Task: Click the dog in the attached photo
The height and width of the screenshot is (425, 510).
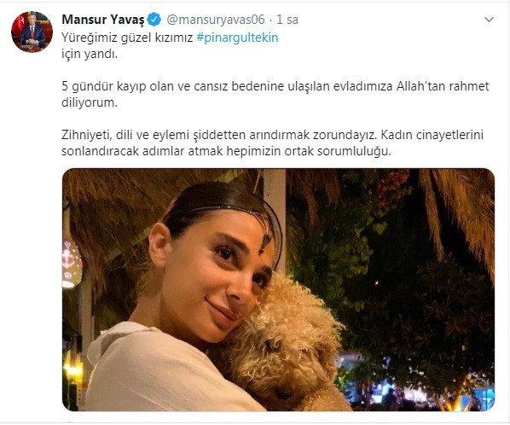Action: [288, 341]
